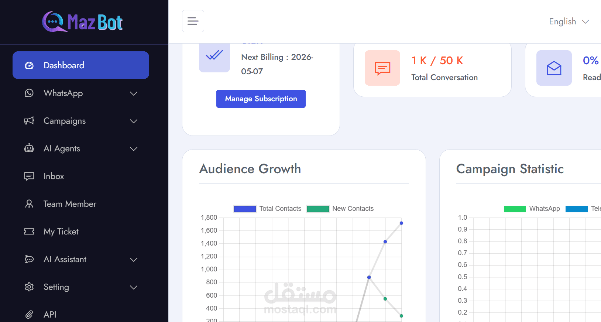Click the Manage Subscription button
The image size is (601, 322).
(261, 99)
